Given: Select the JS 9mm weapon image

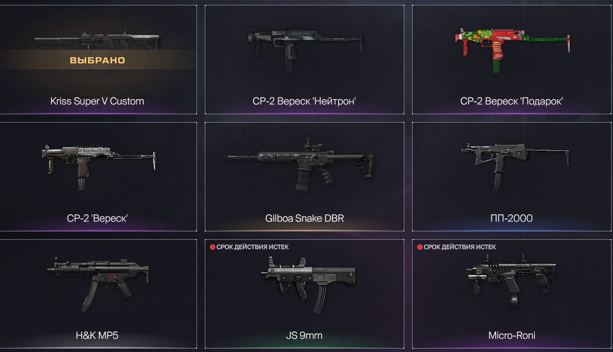Looking at the screenshot, I should [307, 284].
